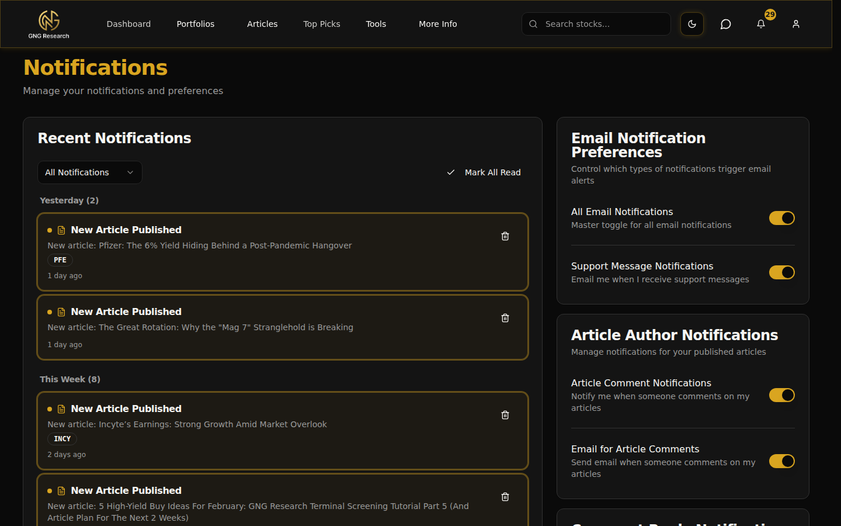
Task: Click the Yesterday (2) group header
Action: [69, 200]
